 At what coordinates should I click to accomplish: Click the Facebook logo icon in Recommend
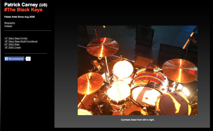(x=6, y=59)
